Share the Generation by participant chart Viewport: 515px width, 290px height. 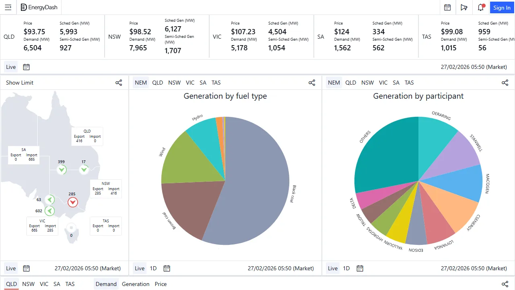505,83
